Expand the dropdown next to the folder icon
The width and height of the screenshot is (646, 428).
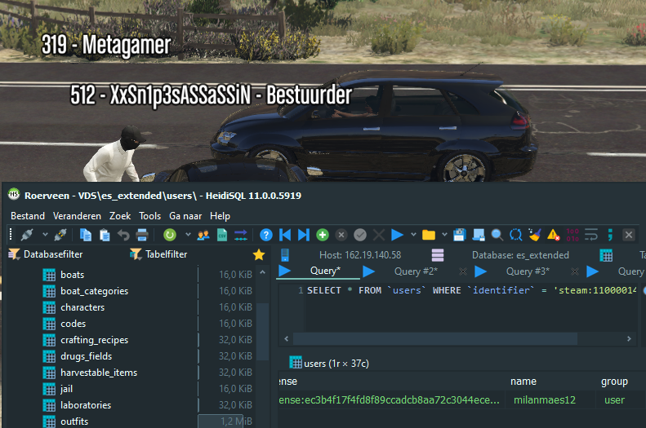coord(444,235)
